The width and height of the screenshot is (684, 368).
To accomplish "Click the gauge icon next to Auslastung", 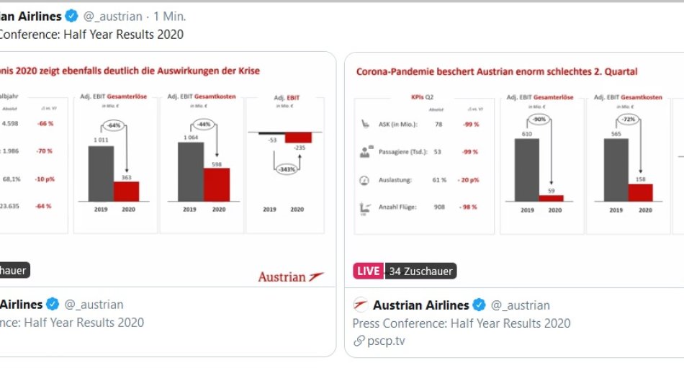I will click(364, 180).
